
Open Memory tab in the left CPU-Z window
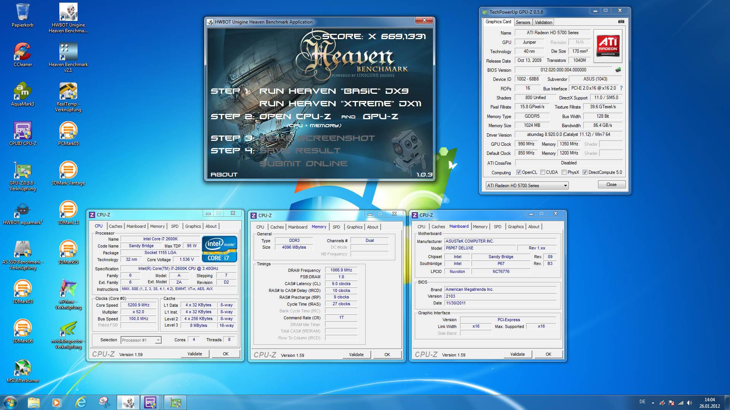pyautogui.click(x=157, y=226)
